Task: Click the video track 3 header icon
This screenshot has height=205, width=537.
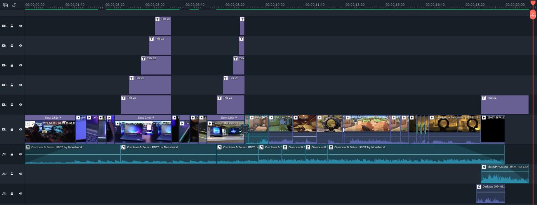Action: pos(4,85)
